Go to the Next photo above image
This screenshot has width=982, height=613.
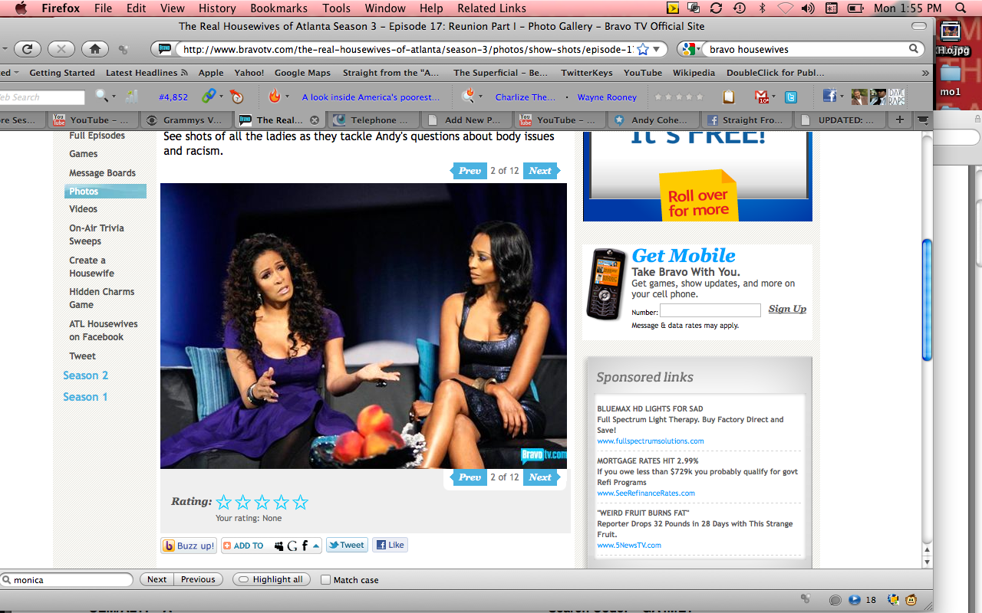[x=540, y=171]
